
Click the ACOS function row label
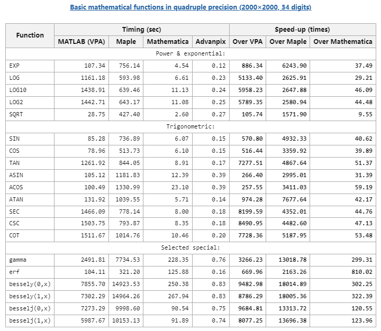tap(16, 187)
